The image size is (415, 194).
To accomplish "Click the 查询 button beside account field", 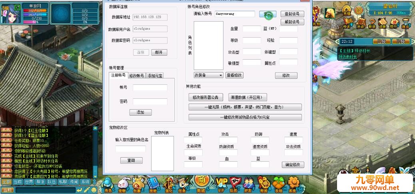I will [268, 14].
